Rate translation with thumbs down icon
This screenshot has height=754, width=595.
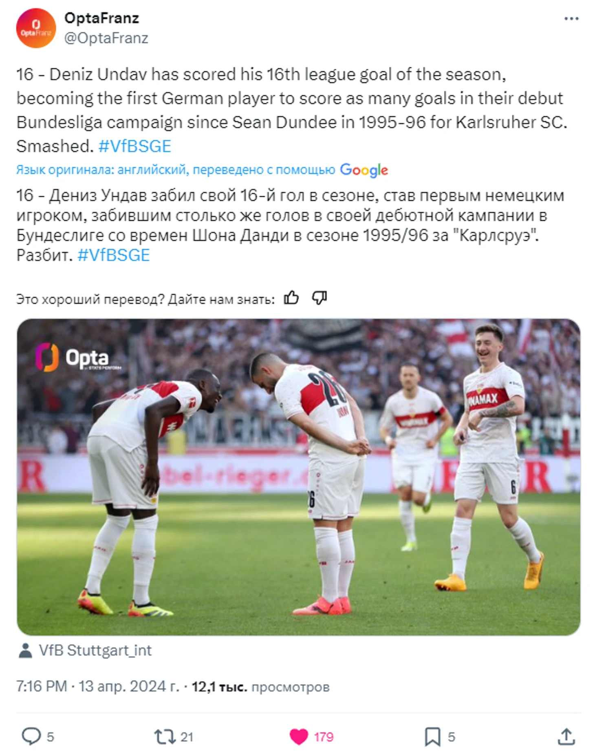pyautogui.click(x=320, y=298)
